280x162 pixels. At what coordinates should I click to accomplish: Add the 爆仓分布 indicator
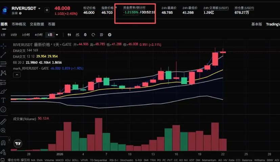[x=14, y=160]
